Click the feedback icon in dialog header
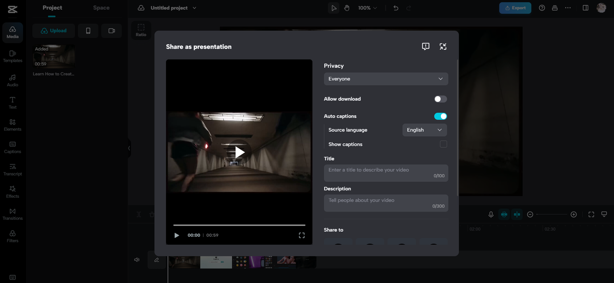 click(425, 46)
